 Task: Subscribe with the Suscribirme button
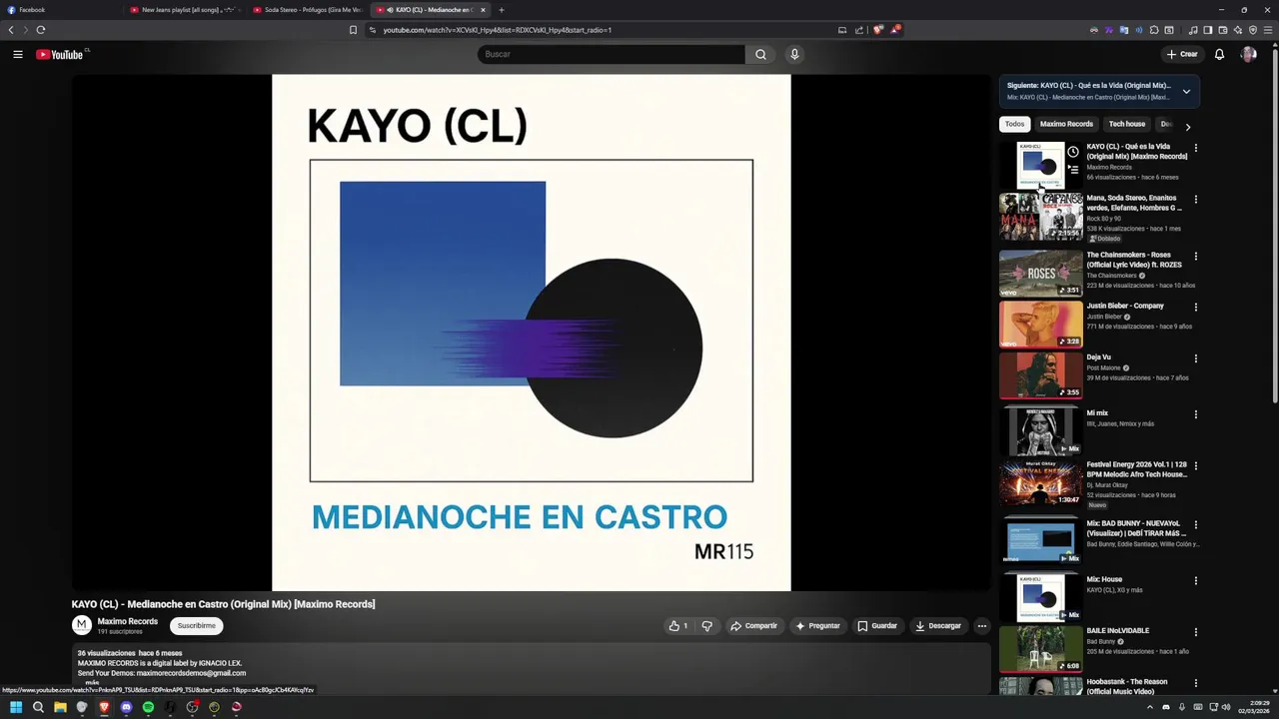pyautogui.click(x=196, y=626)
